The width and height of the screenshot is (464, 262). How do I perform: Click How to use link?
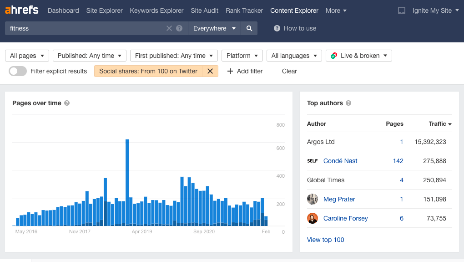(300, 28)
